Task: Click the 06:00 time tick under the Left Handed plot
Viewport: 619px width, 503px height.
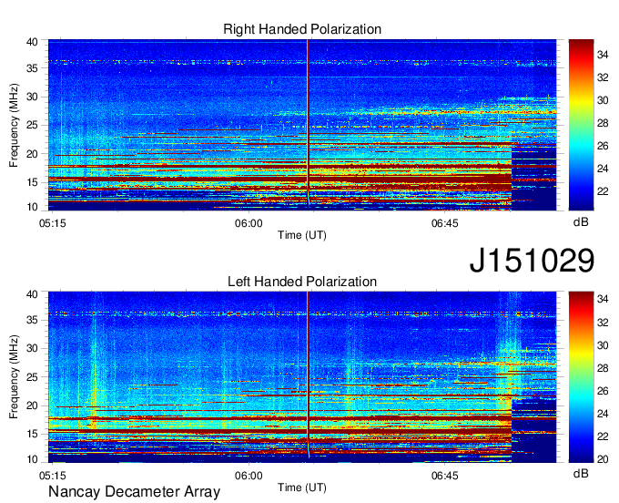Action: [249, 476]
